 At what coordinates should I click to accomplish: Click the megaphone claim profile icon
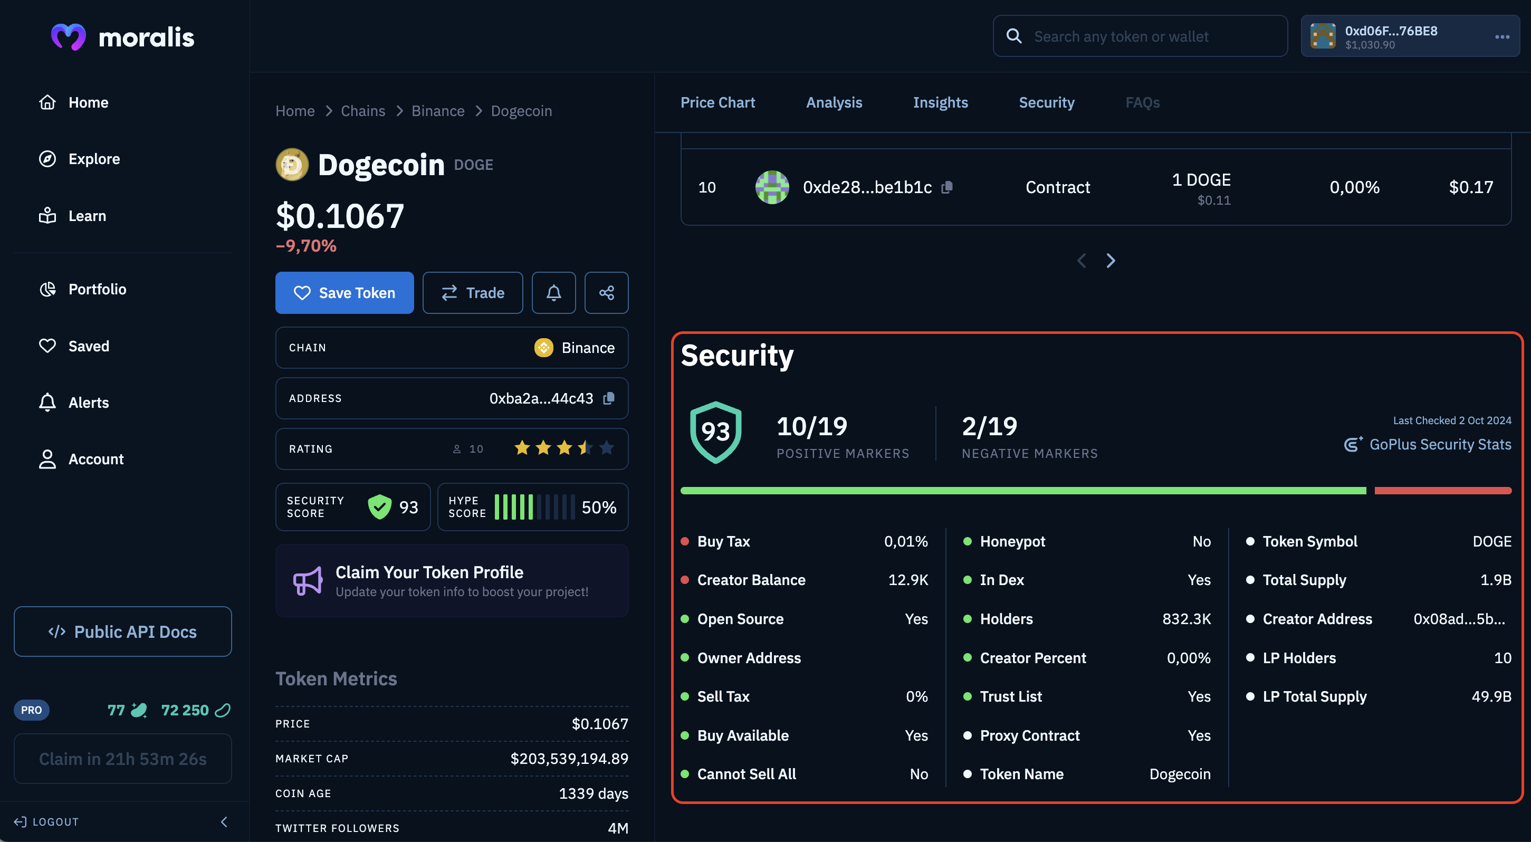pyautogui.click(x=308, y=580)
